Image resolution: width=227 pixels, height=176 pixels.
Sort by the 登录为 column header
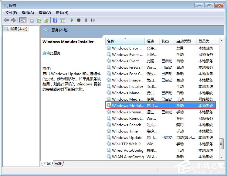(x=206, y=41)
